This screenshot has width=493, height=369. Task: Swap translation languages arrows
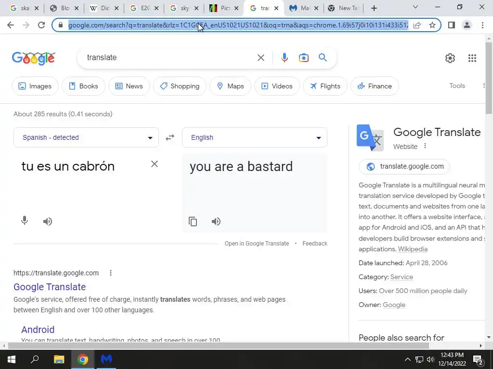(170, 137)
